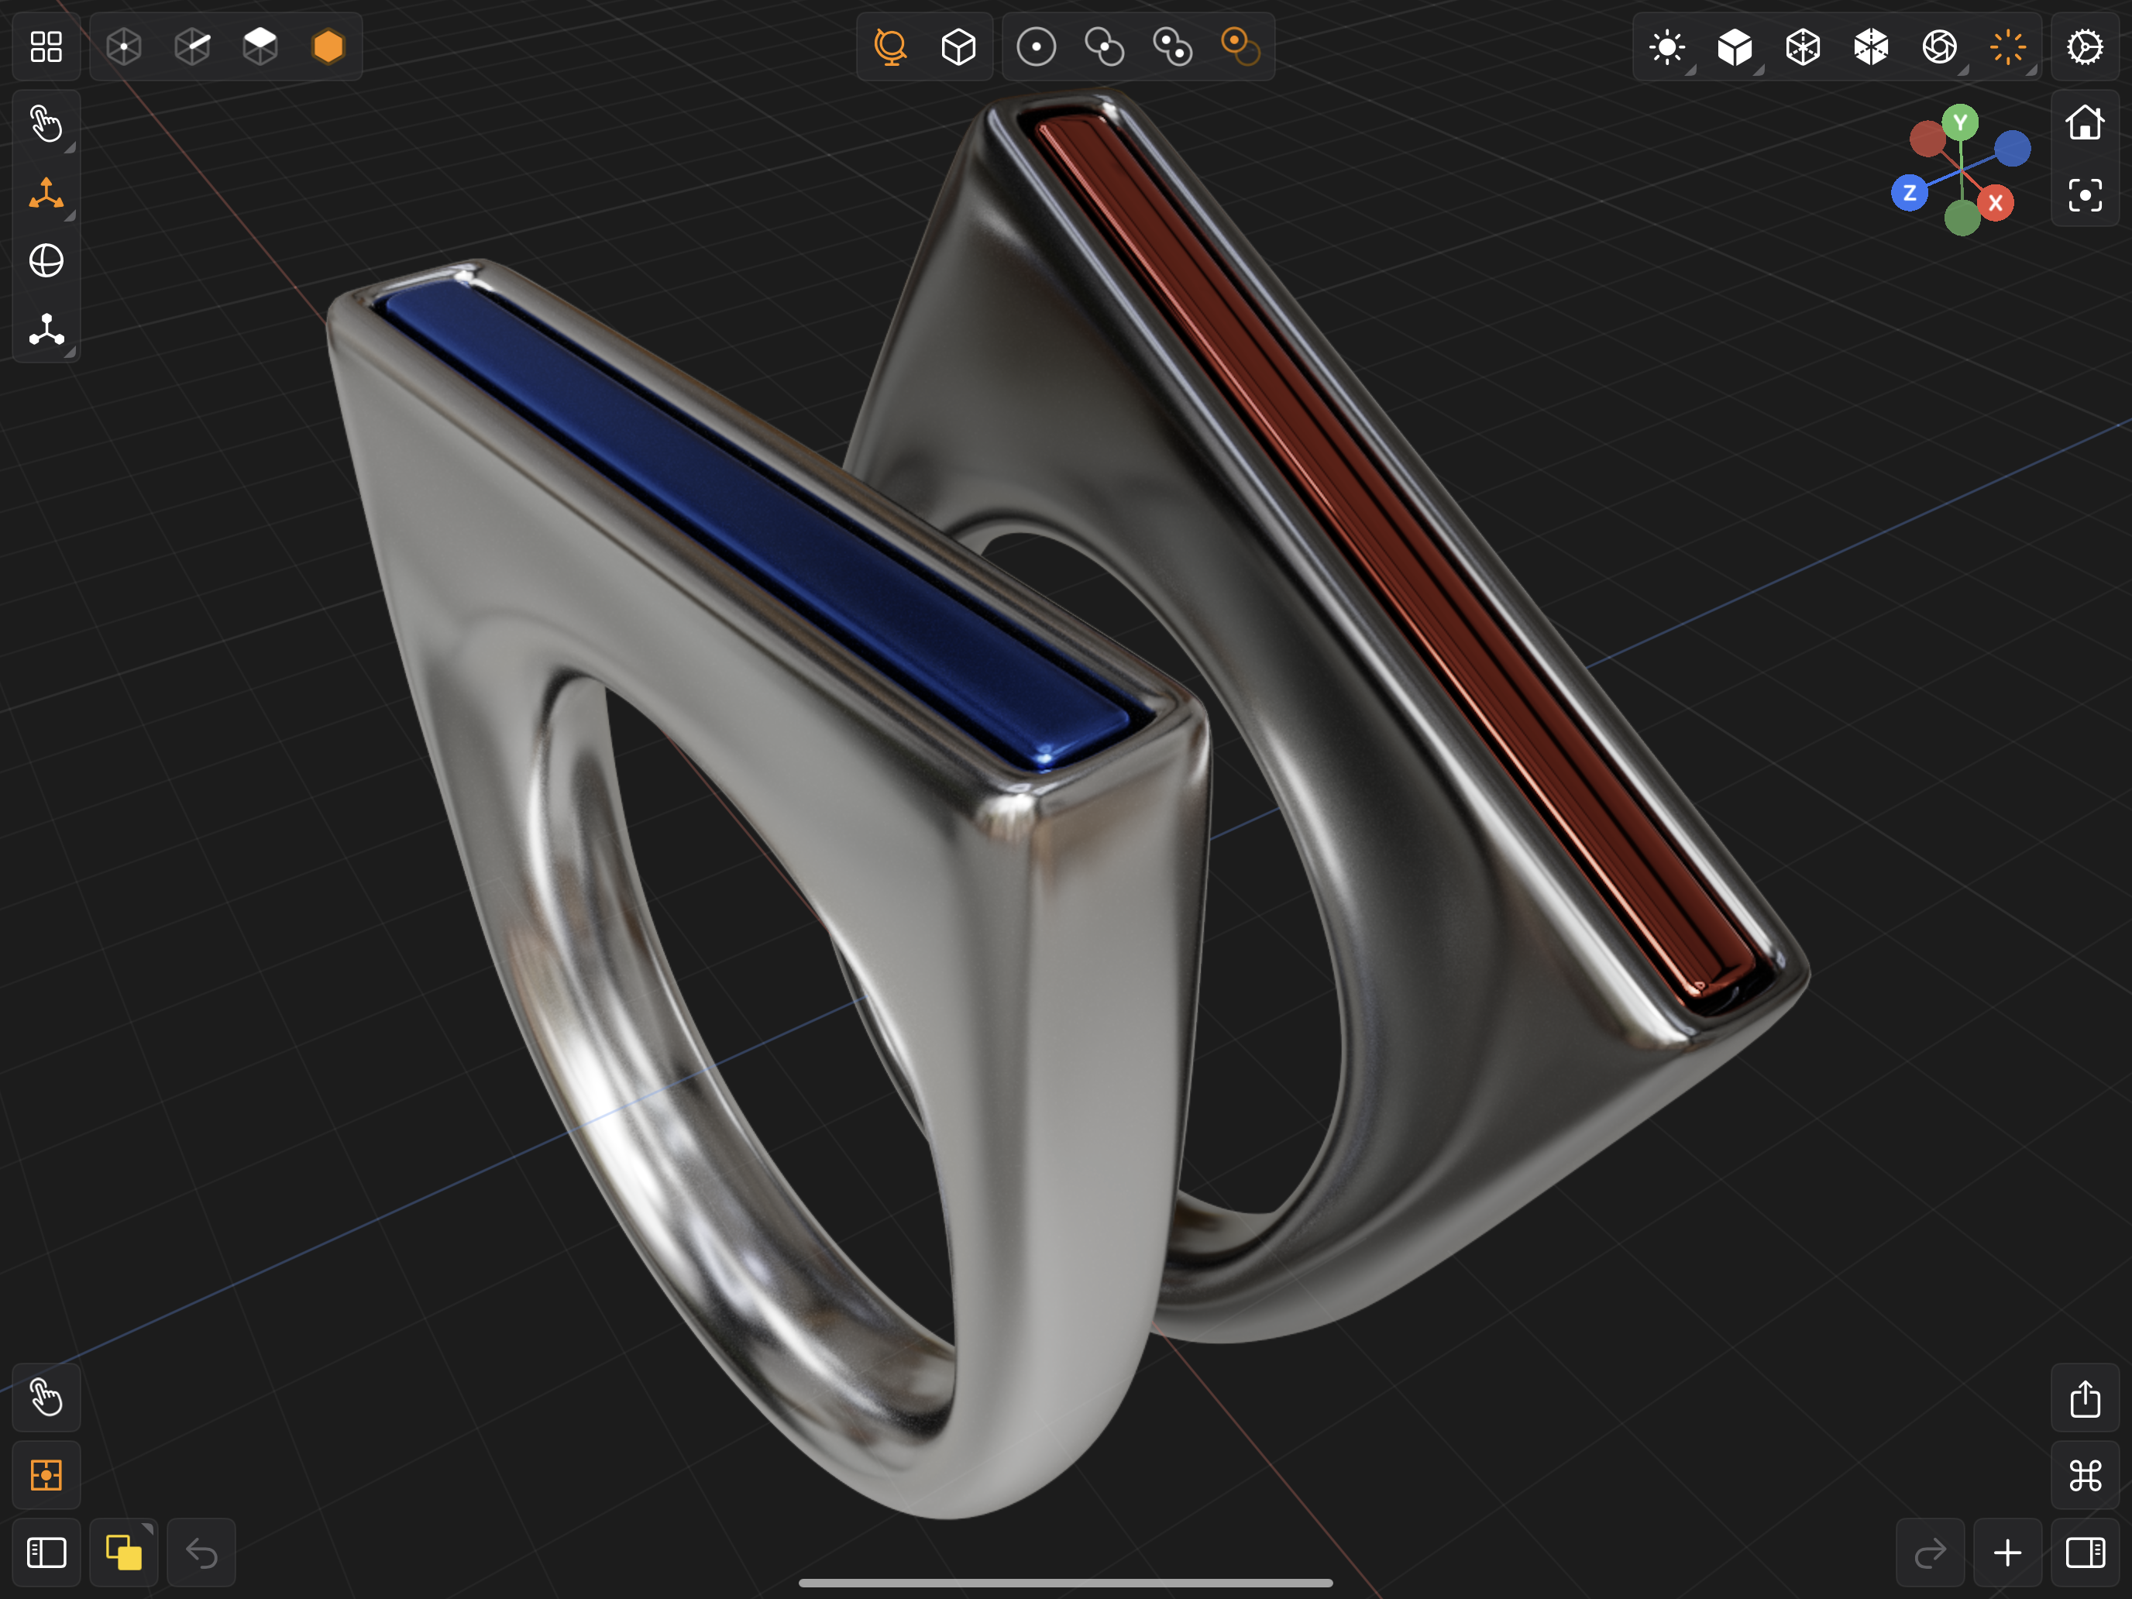Screen dimensions: 2132x1599
Task: Open the share export icon
Action: [2085, 1398]
